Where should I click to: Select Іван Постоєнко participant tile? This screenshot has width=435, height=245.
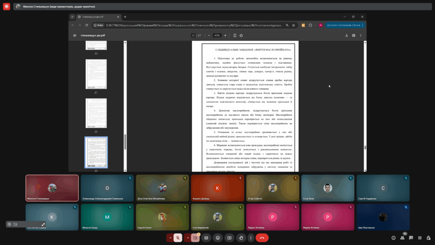click(x=383, y=217)
